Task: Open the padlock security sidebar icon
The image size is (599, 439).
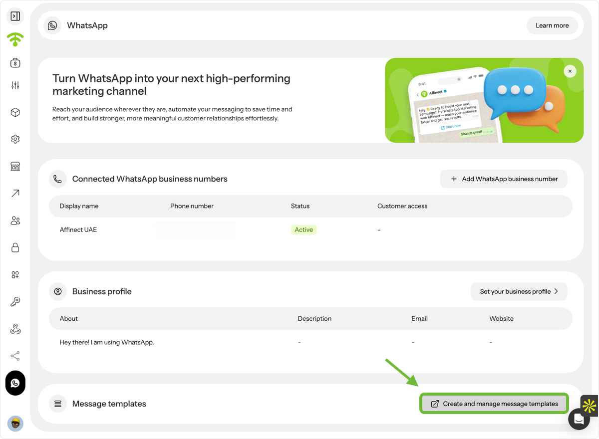Action: tap(15, 247)
